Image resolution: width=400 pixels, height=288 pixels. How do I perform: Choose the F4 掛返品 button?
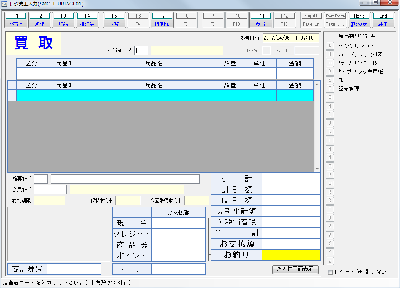pos(87,20)
